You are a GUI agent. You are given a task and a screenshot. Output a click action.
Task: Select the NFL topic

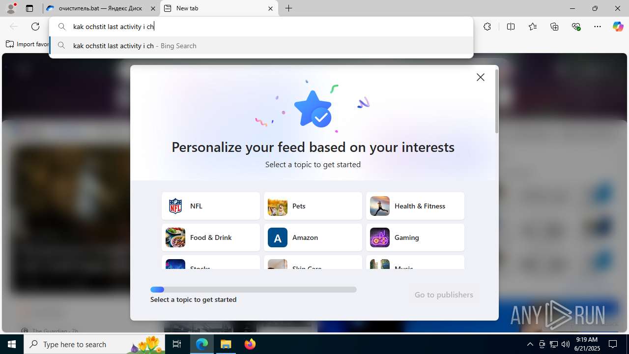[211, 206]
